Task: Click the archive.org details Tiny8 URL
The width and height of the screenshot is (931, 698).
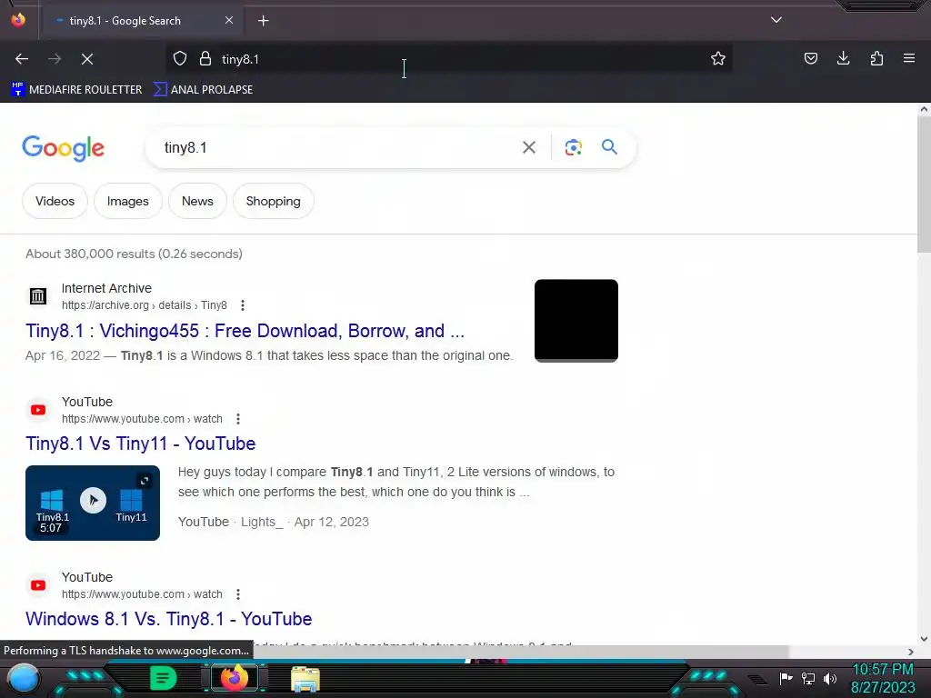Action: (x=145, y=305)
